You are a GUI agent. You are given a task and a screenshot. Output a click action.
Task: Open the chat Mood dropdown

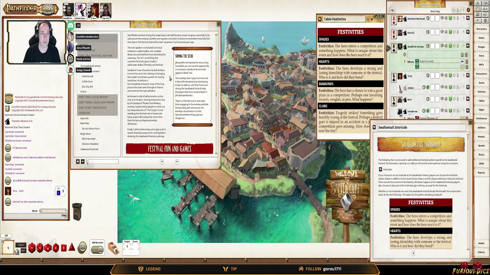coord(53,211)
